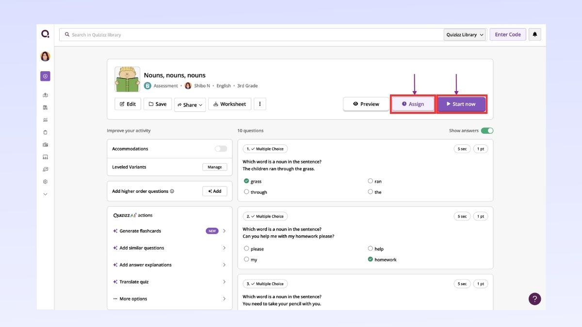Image resolution: width=582 pixels, height=327 pixels.
Task: Click the notification bell icon
Action: coord(535,34)
